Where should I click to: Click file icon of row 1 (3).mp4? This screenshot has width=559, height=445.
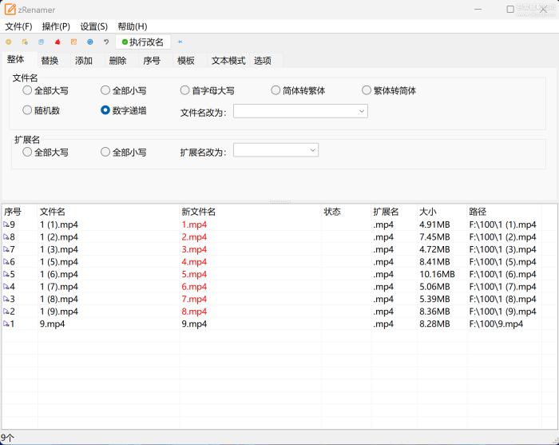coord(6,249)
